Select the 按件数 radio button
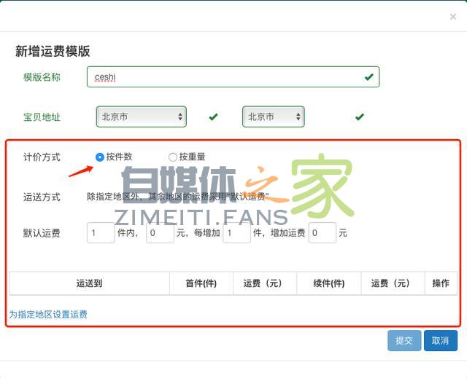This screenshot has height=378, width=467. [100, 157]
